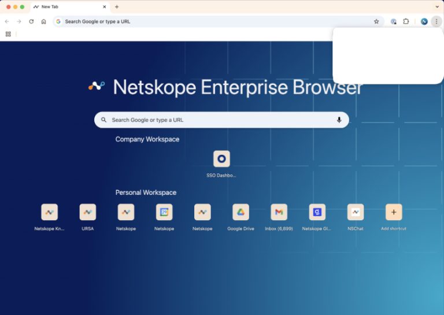Start voice search with the microphone
Screen dimensions: 444x315
[339, 120]
